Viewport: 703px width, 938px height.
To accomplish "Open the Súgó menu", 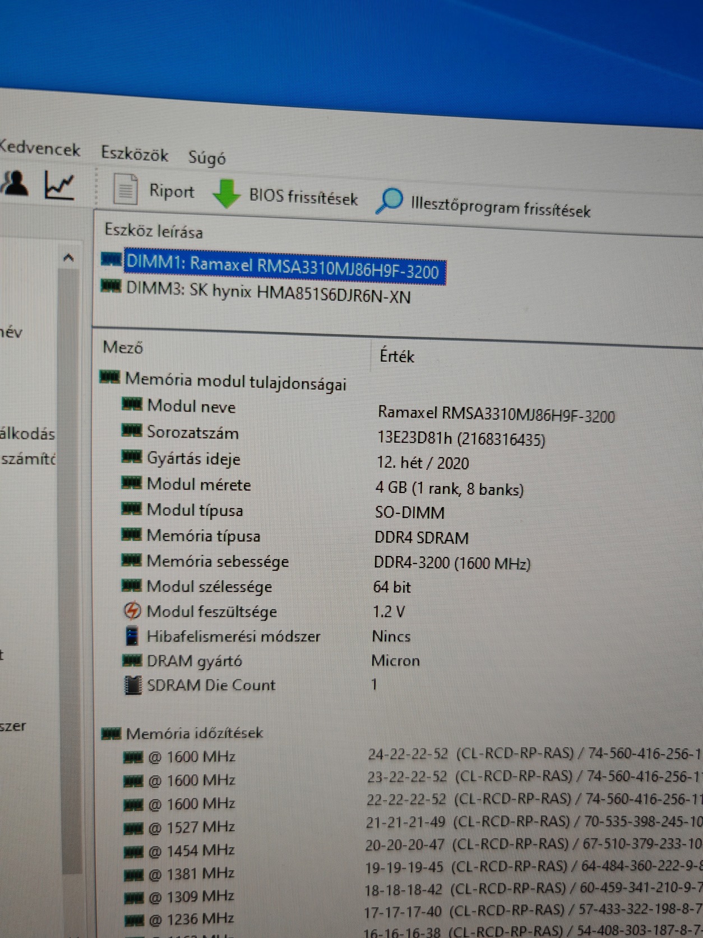I will tap(207, 158).
